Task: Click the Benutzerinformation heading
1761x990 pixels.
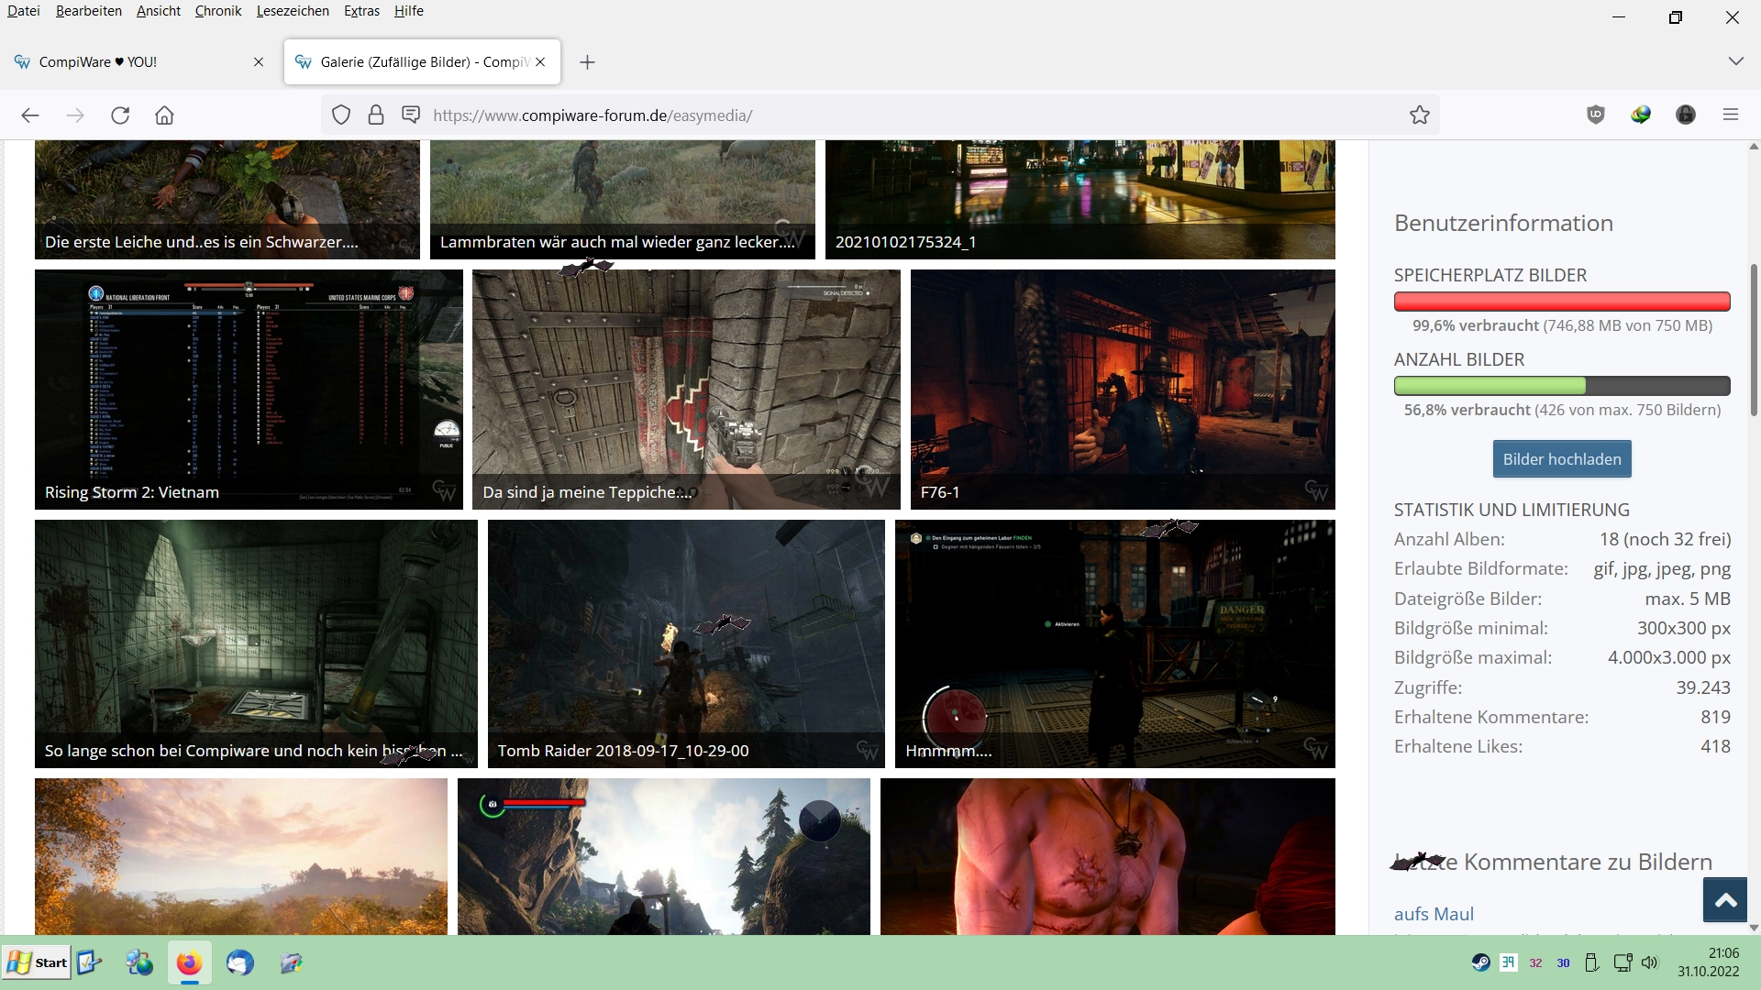Action: pos(1503,223)
